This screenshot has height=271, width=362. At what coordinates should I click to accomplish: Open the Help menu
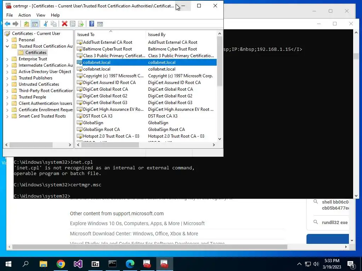(55, 15)
